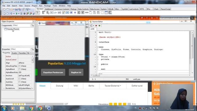Click the Bagikan ini button in browser
Image resolution: width=197 pixels, height=111 pixels.
76,72
